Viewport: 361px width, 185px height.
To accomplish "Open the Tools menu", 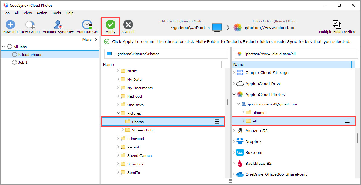I will point(56,13).
